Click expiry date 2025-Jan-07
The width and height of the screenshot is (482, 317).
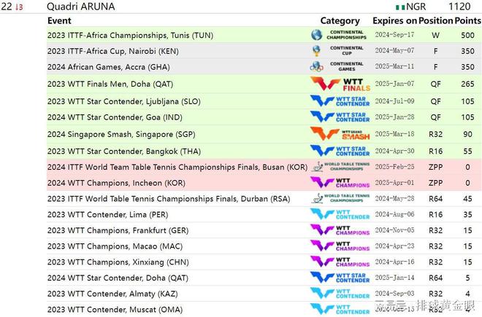(x=394, y=84)
